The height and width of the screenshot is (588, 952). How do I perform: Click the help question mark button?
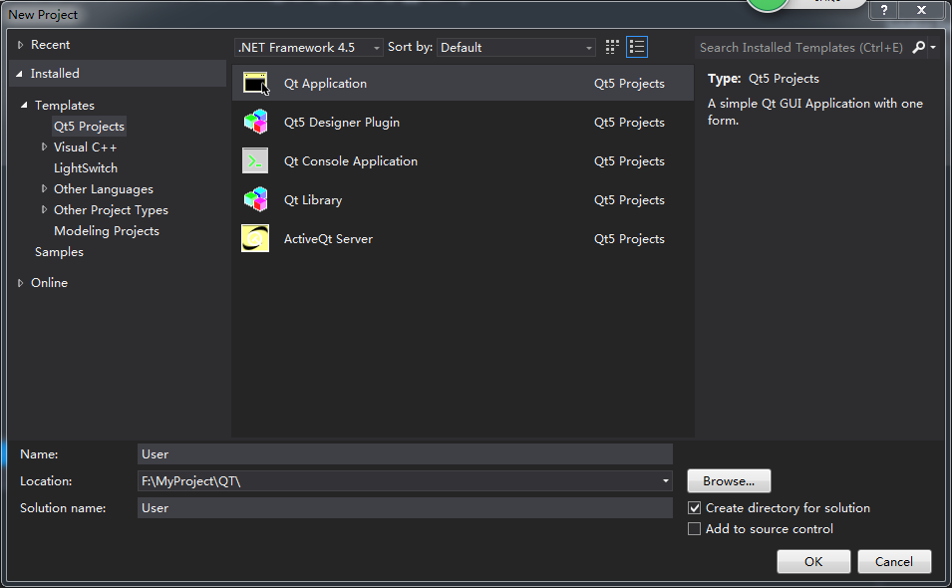click(883, 10)
